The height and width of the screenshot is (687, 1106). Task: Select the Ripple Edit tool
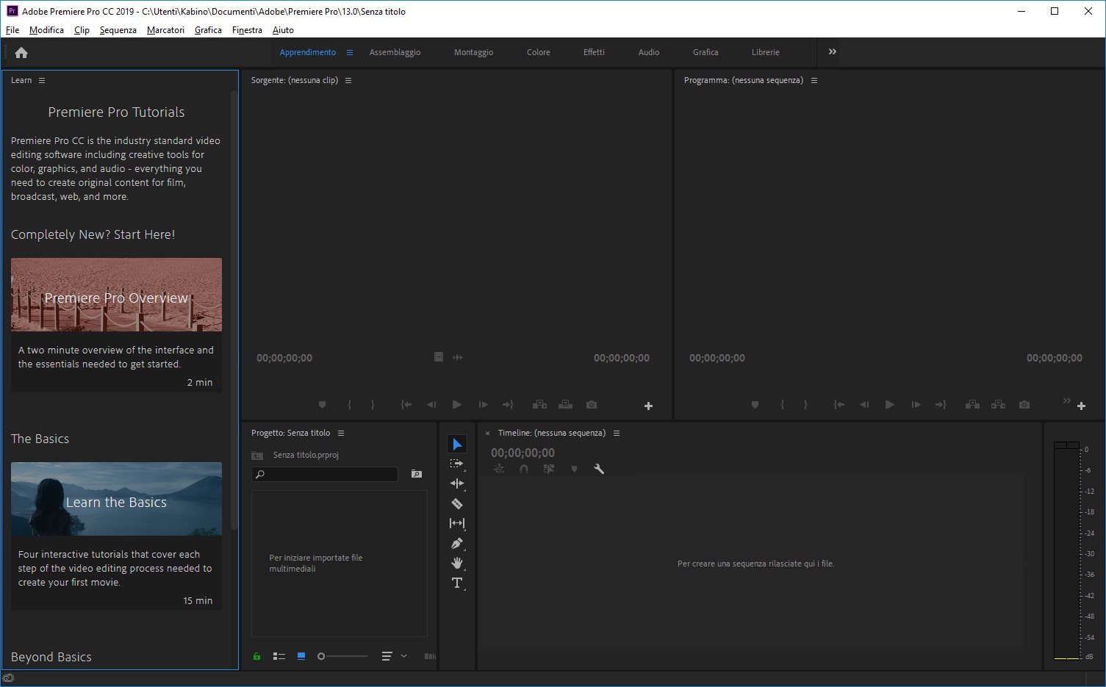coord(456,483)
